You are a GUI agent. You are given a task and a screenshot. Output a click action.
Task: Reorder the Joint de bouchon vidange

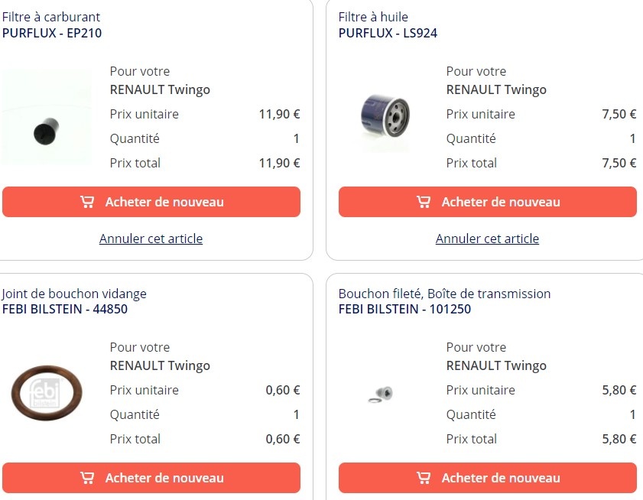click(x=151, y=478)
